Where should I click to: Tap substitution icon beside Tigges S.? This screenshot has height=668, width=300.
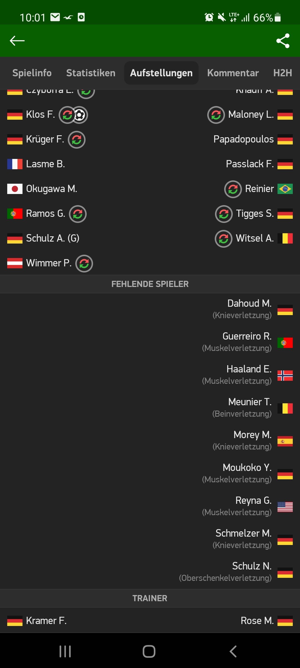click(x=224, y=214)
